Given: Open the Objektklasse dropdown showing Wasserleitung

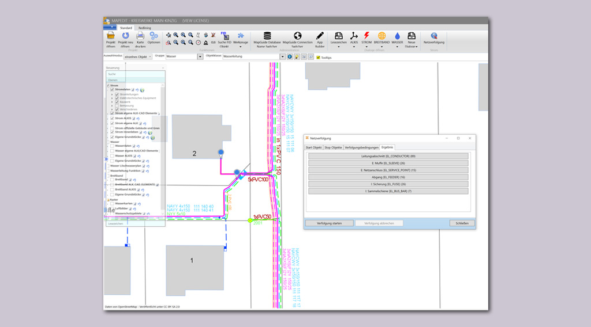Looking at the screenshot, I should tap(283, 56).
